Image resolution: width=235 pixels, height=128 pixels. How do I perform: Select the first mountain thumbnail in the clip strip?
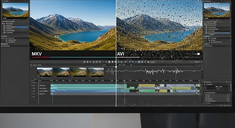[45, 72]
